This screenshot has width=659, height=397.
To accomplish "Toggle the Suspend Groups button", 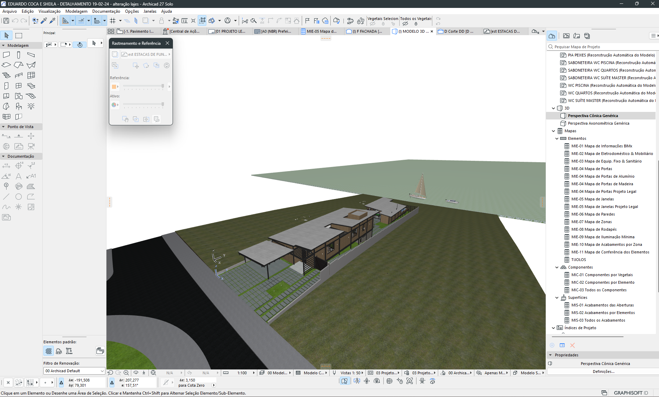I will 202,21.
